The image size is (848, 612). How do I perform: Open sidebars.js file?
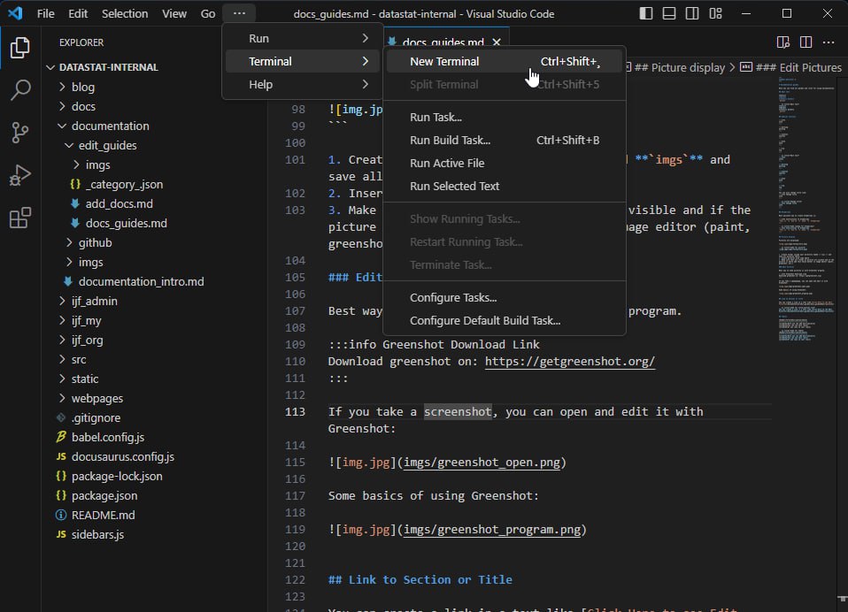[x=154, y=534]
